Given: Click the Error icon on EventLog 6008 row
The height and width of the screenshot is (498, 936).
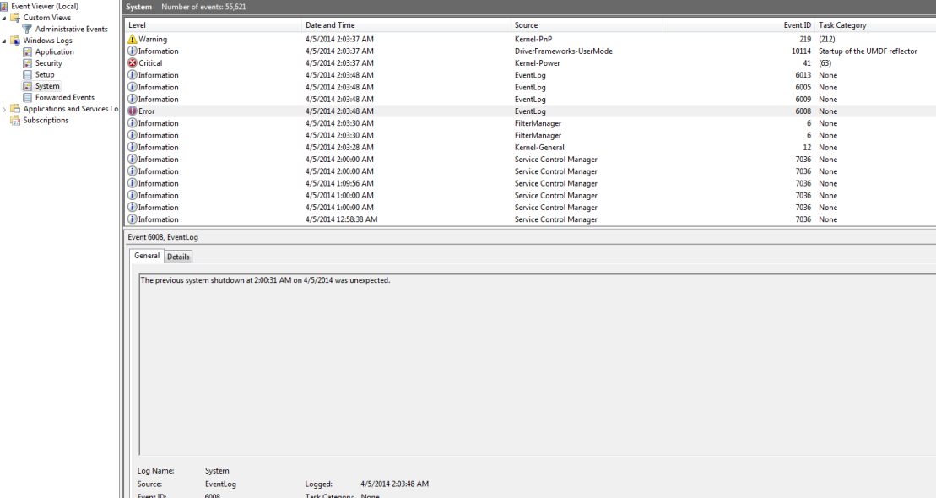Looking at the screenshot, I should point(132,111).
